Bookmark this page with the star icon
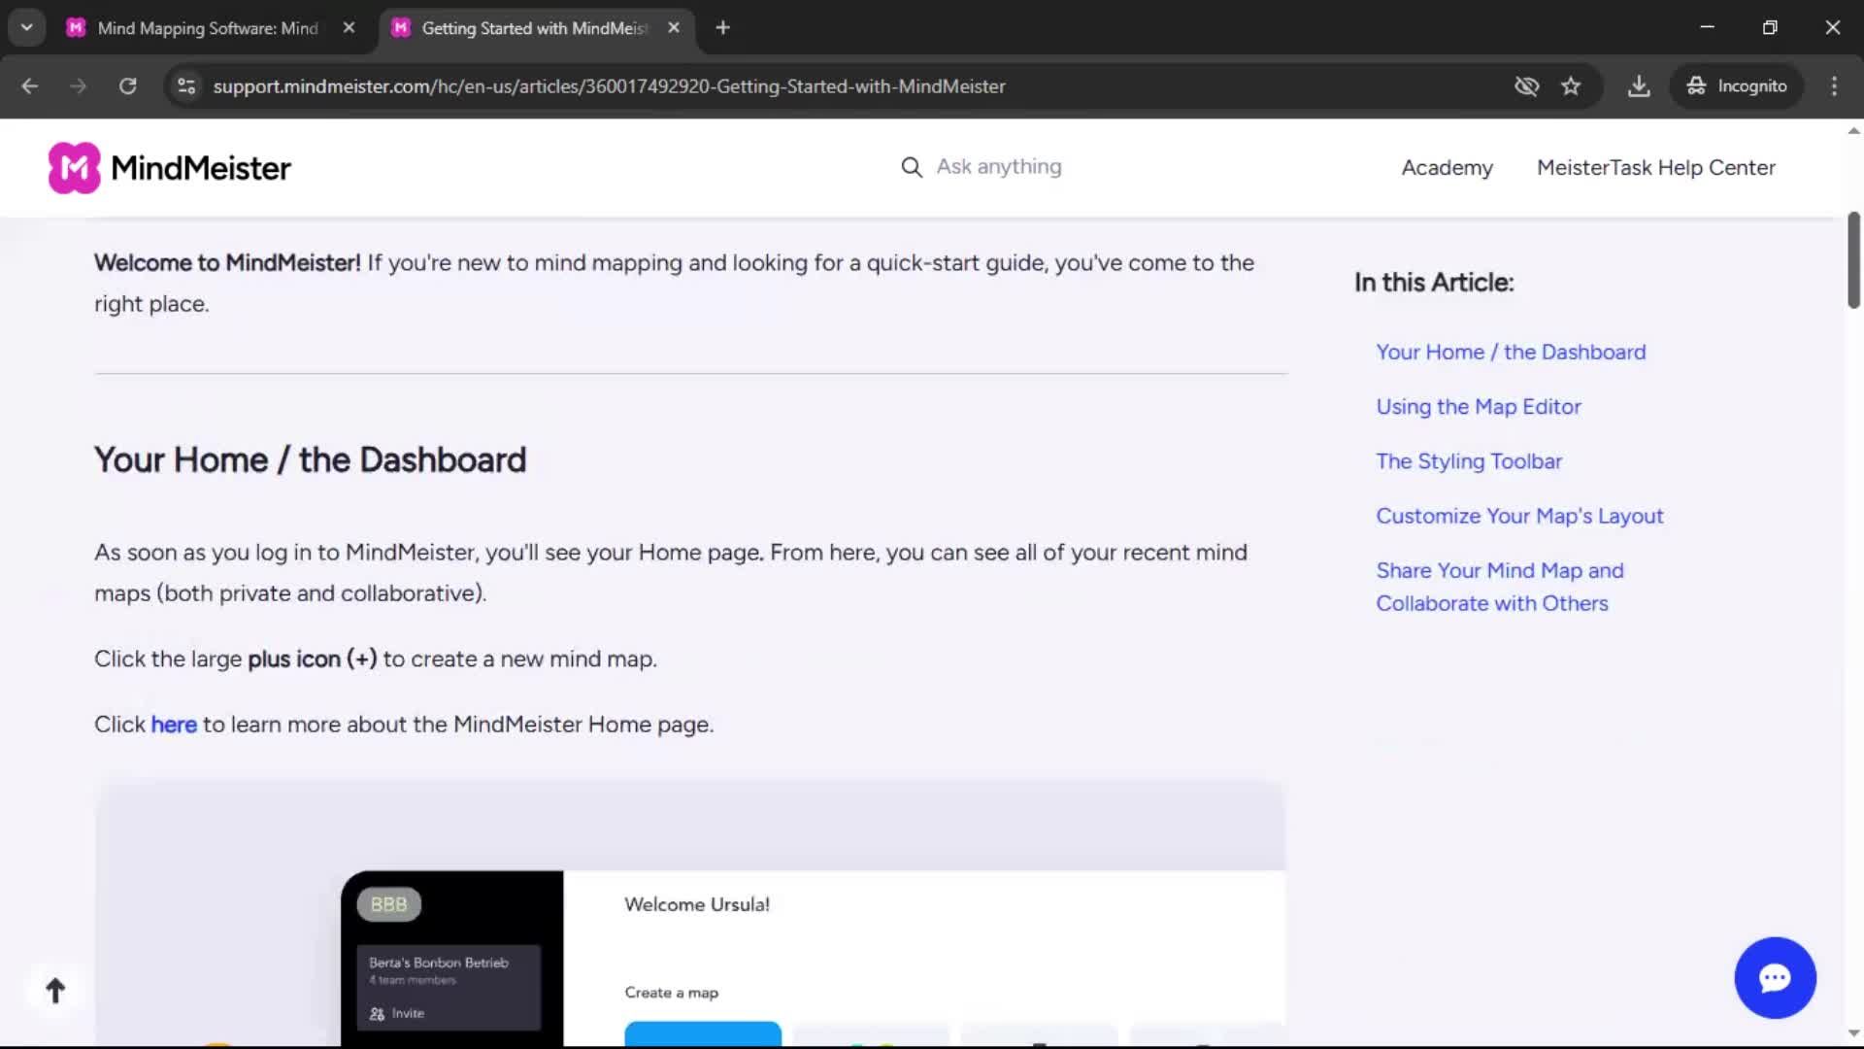 (x=1571, y=86)
